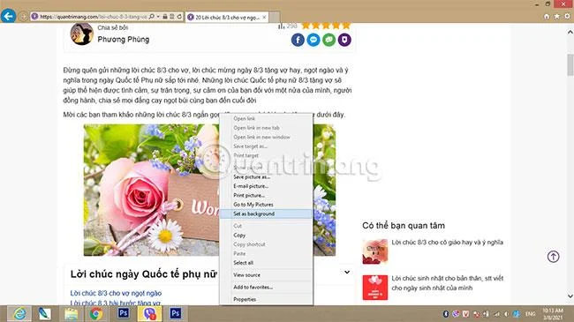Click the refresh icon in address bar
Screen dimensions: 574x322
pyautogui.click(x=179, y=17)
